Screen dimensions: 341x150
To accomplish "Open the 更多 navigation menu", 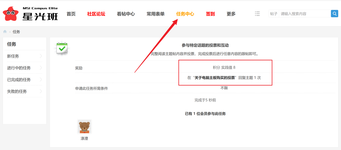I will tap(231, 14).
